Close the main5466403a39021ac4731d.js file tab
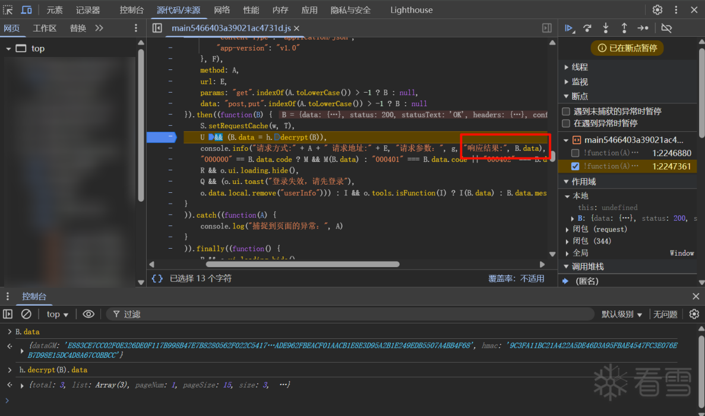This screenshot has width=705, height=416. [x=297, y=28]
